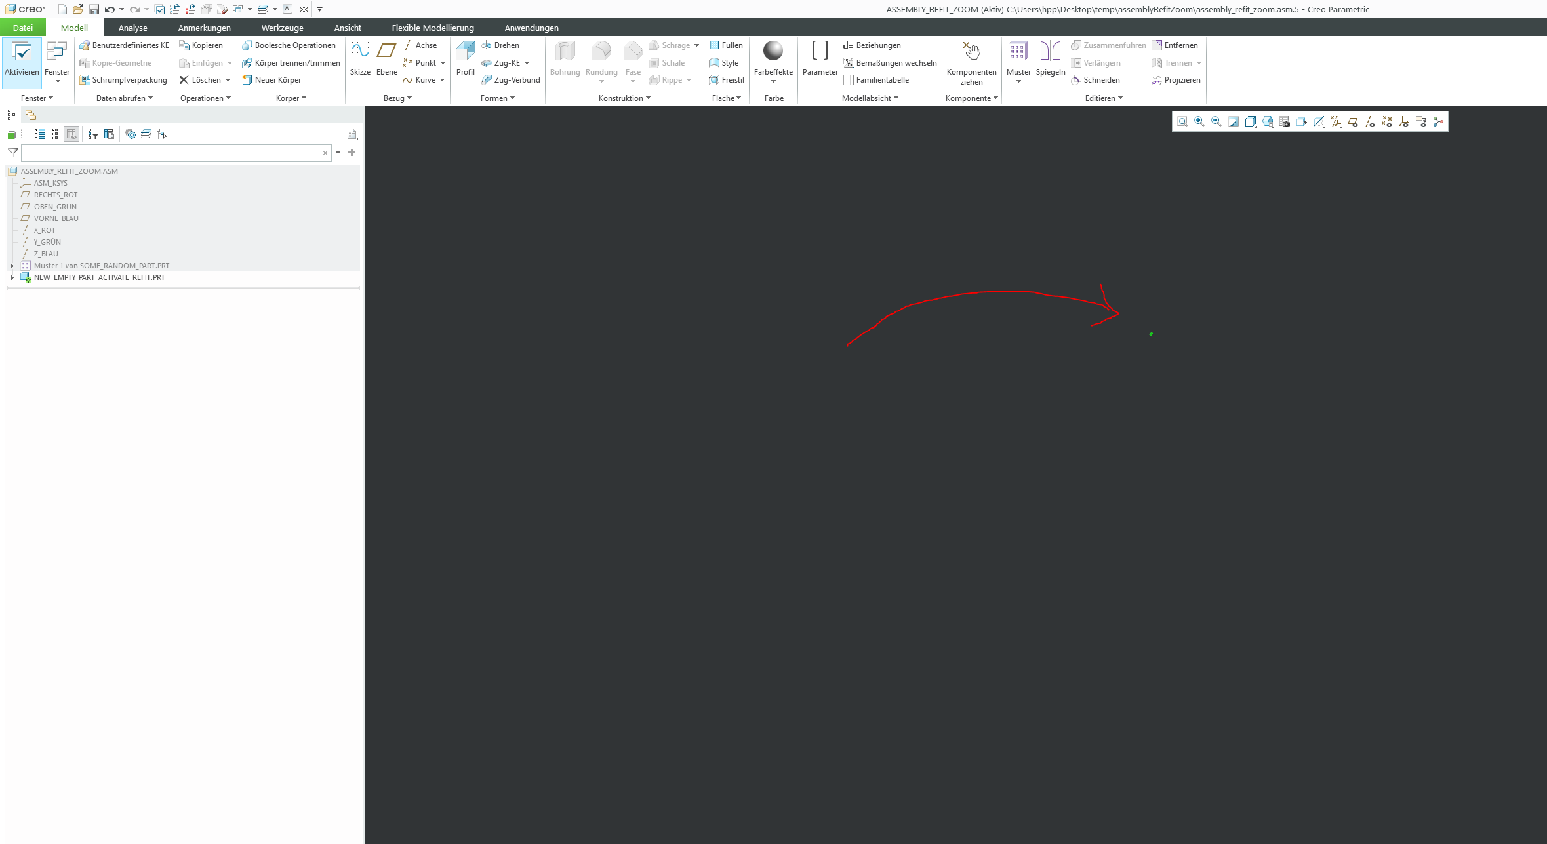Toggle datum plane display in graphics toolbar
This screenshot has width=1547, height=844.
1353,121
